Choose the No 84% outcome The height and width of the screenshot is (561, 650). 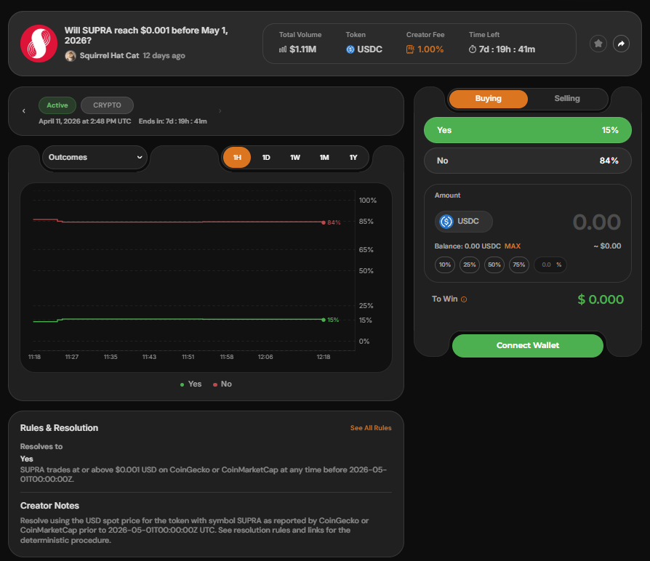pyautogui.click(x=528, y=161)
